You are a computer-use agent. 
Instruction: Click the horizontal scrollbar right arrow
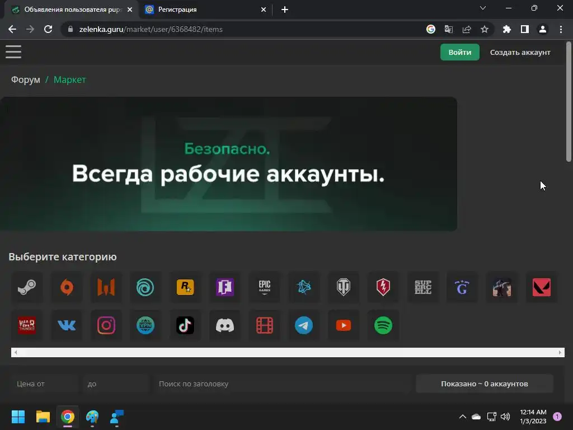tap(560, 353)
